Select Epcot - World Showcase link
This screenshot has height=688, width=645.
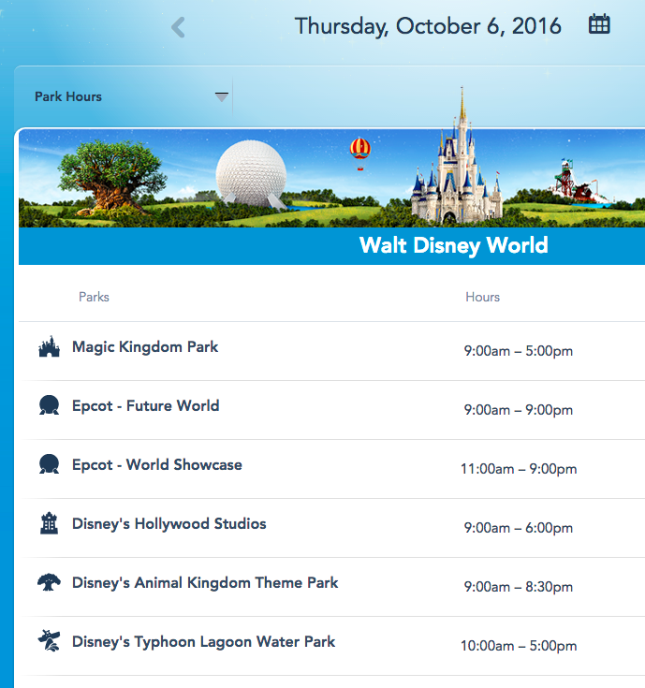tap(156, 465)
